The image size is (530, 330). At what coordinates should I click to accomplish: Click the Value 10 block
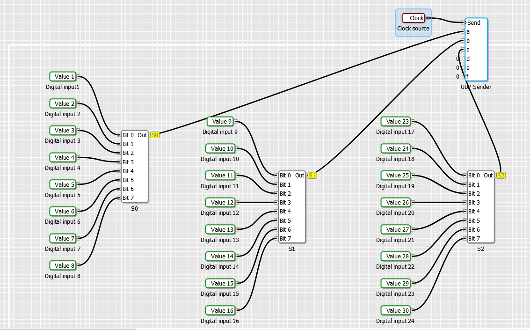click(x=220, y=148)
